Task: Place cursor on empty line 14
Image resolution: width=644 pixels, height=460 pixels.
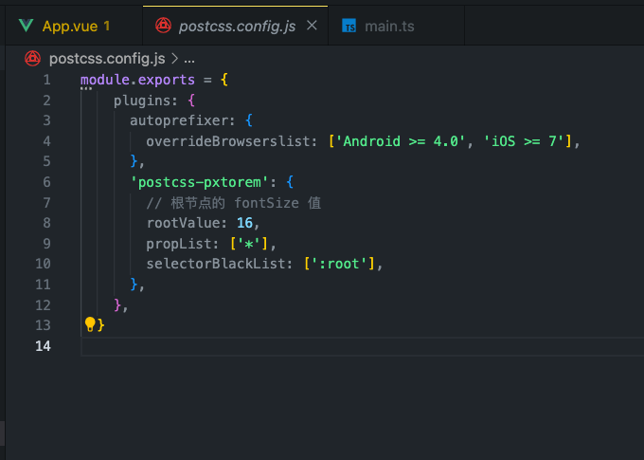Action: pyautogui.click(x=363, y=346)
